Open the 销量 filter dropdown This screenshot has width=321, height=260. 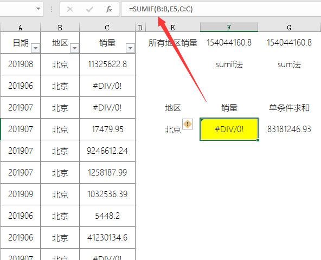click(130, 48)
